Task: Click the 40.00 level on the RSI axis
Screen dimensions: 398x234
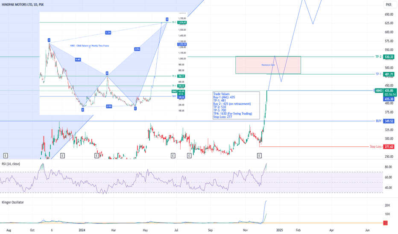Action: (x=388, y=188)
